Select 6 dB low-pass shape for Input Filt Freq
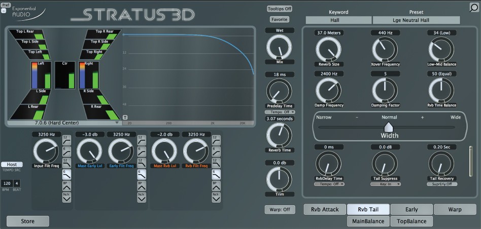 66,174
